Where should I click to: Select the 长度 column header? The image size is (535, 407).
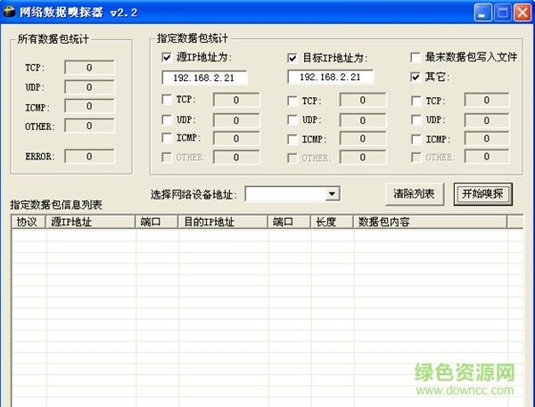tap(331, 222)
